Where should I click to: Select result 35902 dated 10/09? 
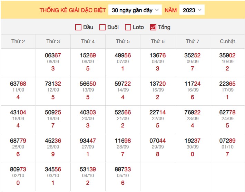pyautogui.click(x=227, y=55)
